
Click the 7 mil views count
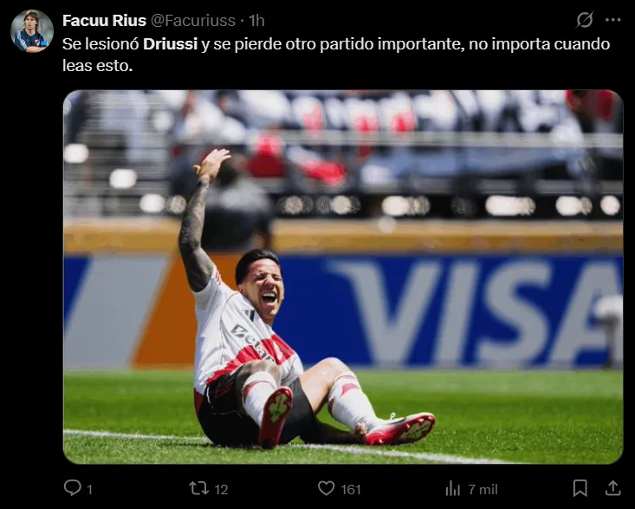(x=483, y=490)
